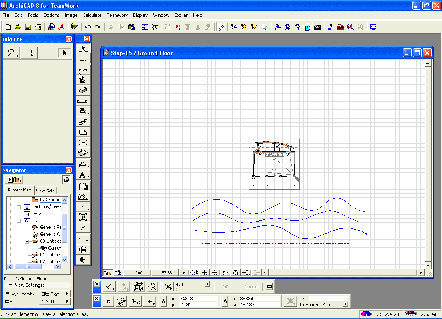Viewport: 442px width, 319px height.
Task: Click the 53 % zoom level field
Action: click(x=167, y=273)
